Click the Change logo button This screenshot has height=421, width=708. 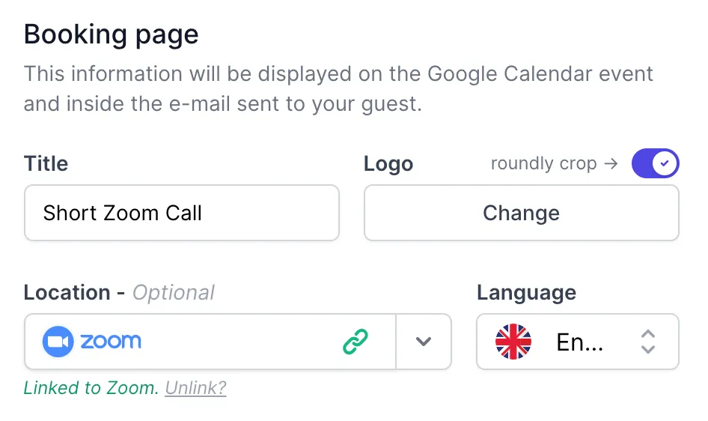(522, 213)
